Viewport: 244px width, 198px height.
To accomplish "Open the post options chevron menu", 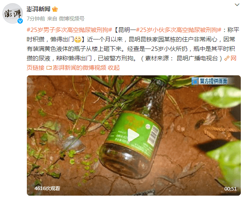I will pos(237,5).
